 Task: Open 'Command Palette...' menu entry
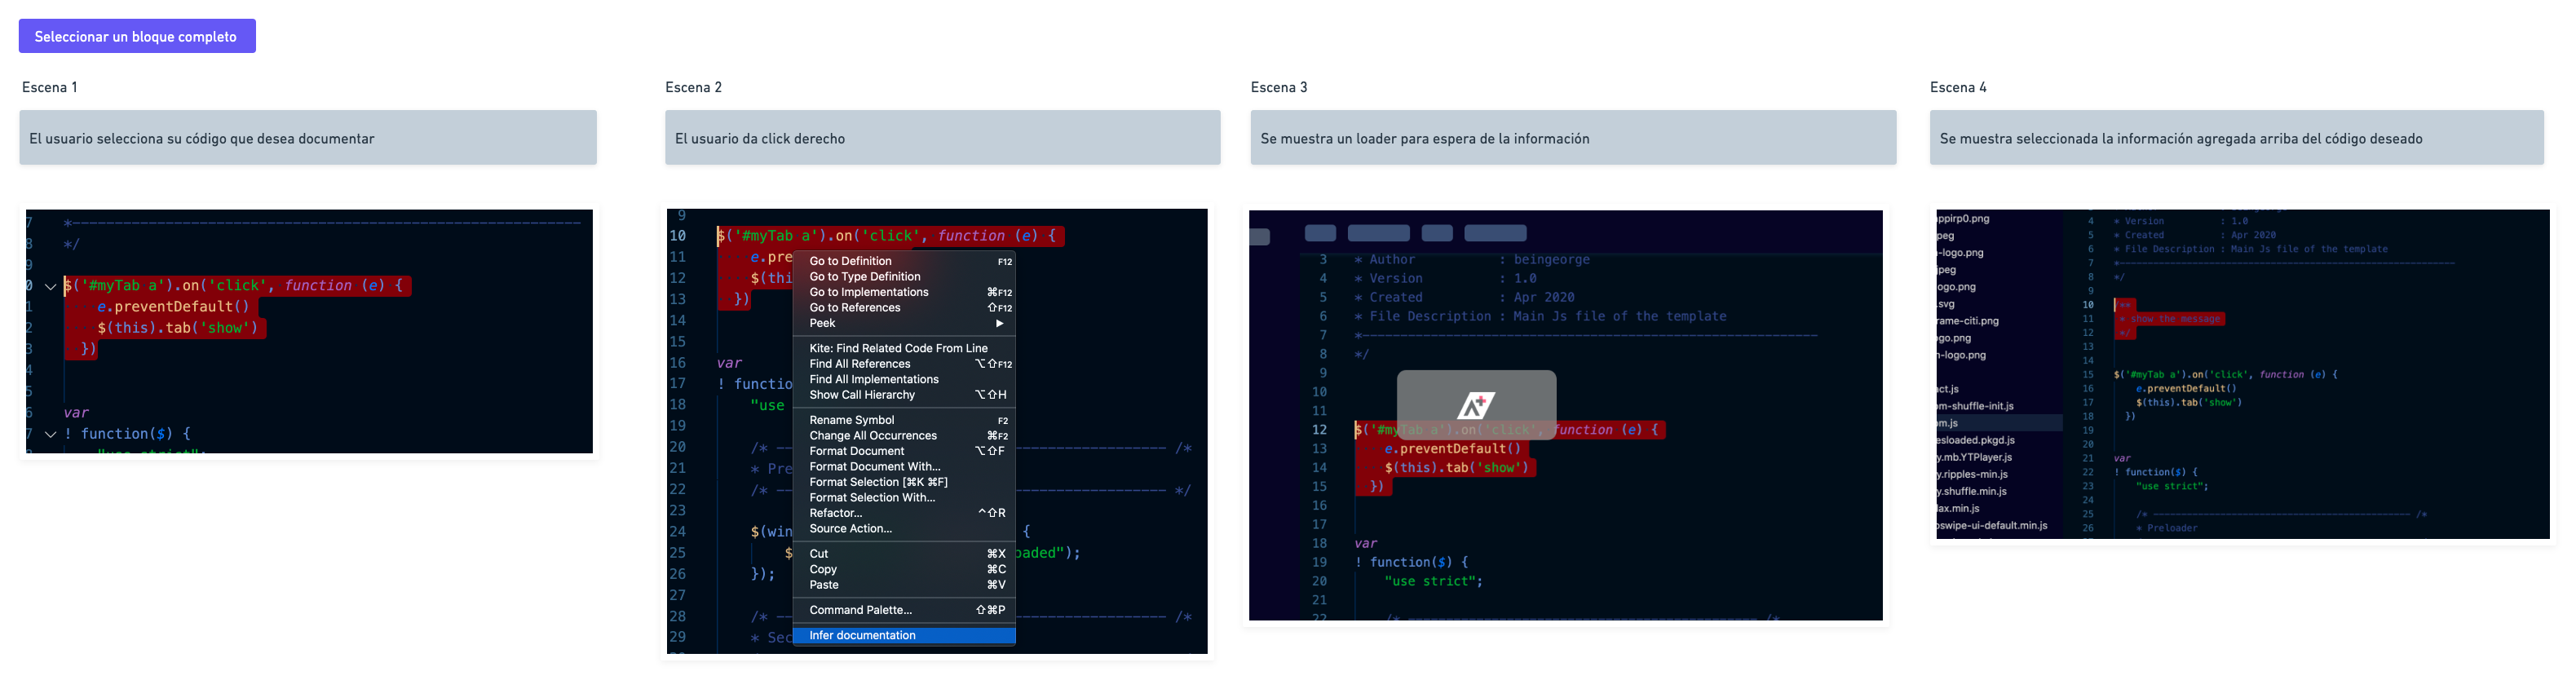click(x=904, y=610)
